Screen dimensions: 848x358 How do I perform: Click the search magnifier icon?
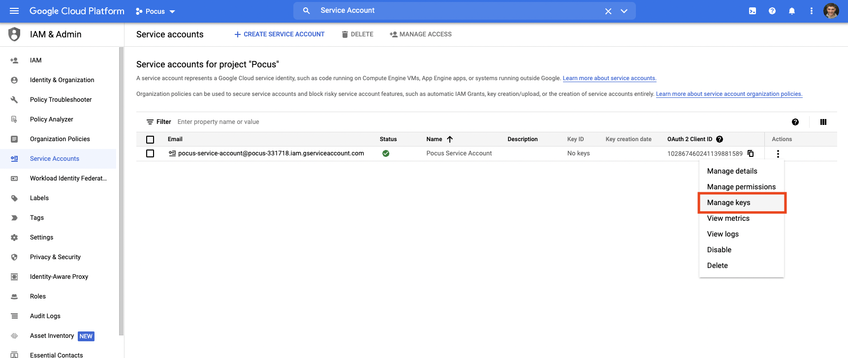307,11
